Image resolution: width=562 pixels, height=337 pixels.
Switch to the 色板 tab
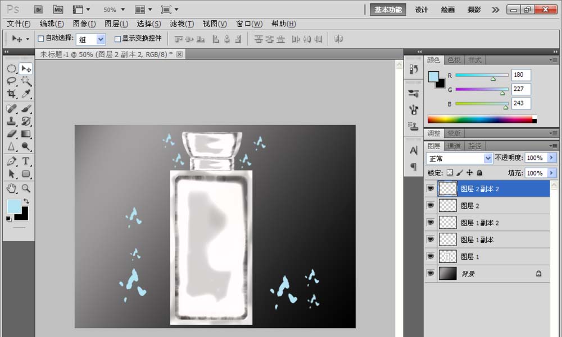pos(454,60)
